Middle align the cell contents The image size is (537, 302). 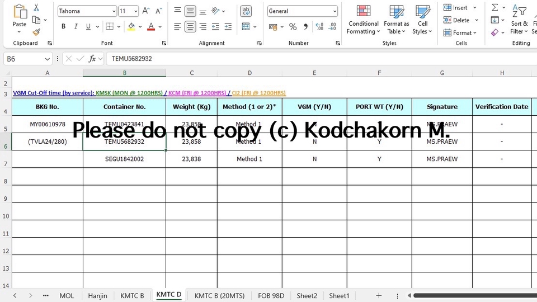[x=190, y=11]
